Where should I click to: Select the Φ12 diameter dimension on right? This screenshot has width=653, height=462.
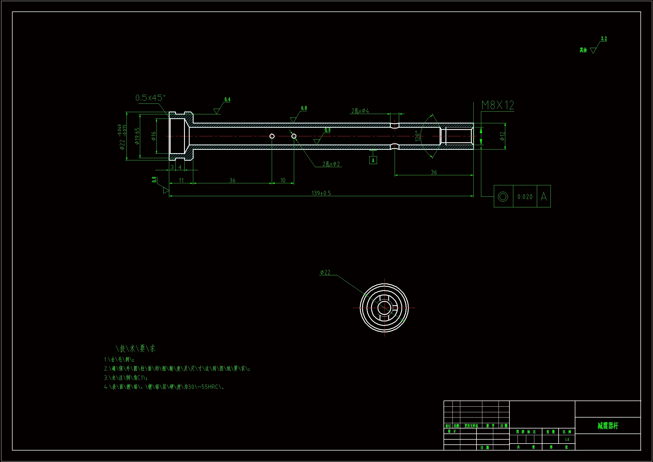coord(502,136)
